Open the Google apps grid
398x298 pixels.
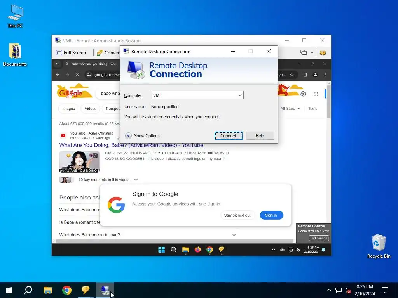point(316,94)
